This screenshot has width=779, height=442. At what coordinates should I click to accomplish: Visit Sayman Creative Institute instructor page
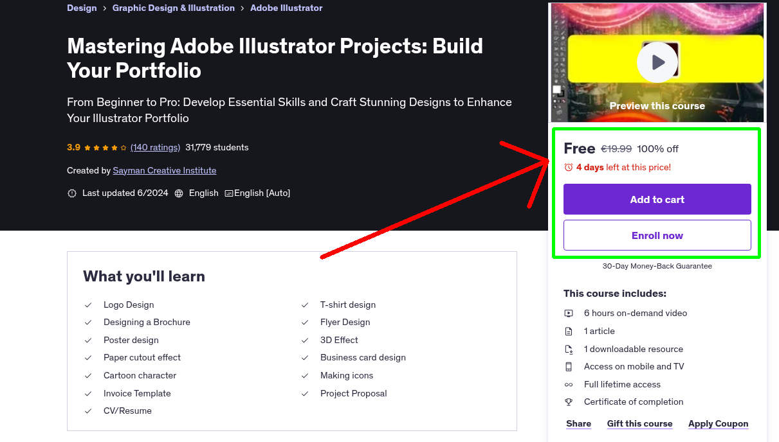click(x=165, y=170)
